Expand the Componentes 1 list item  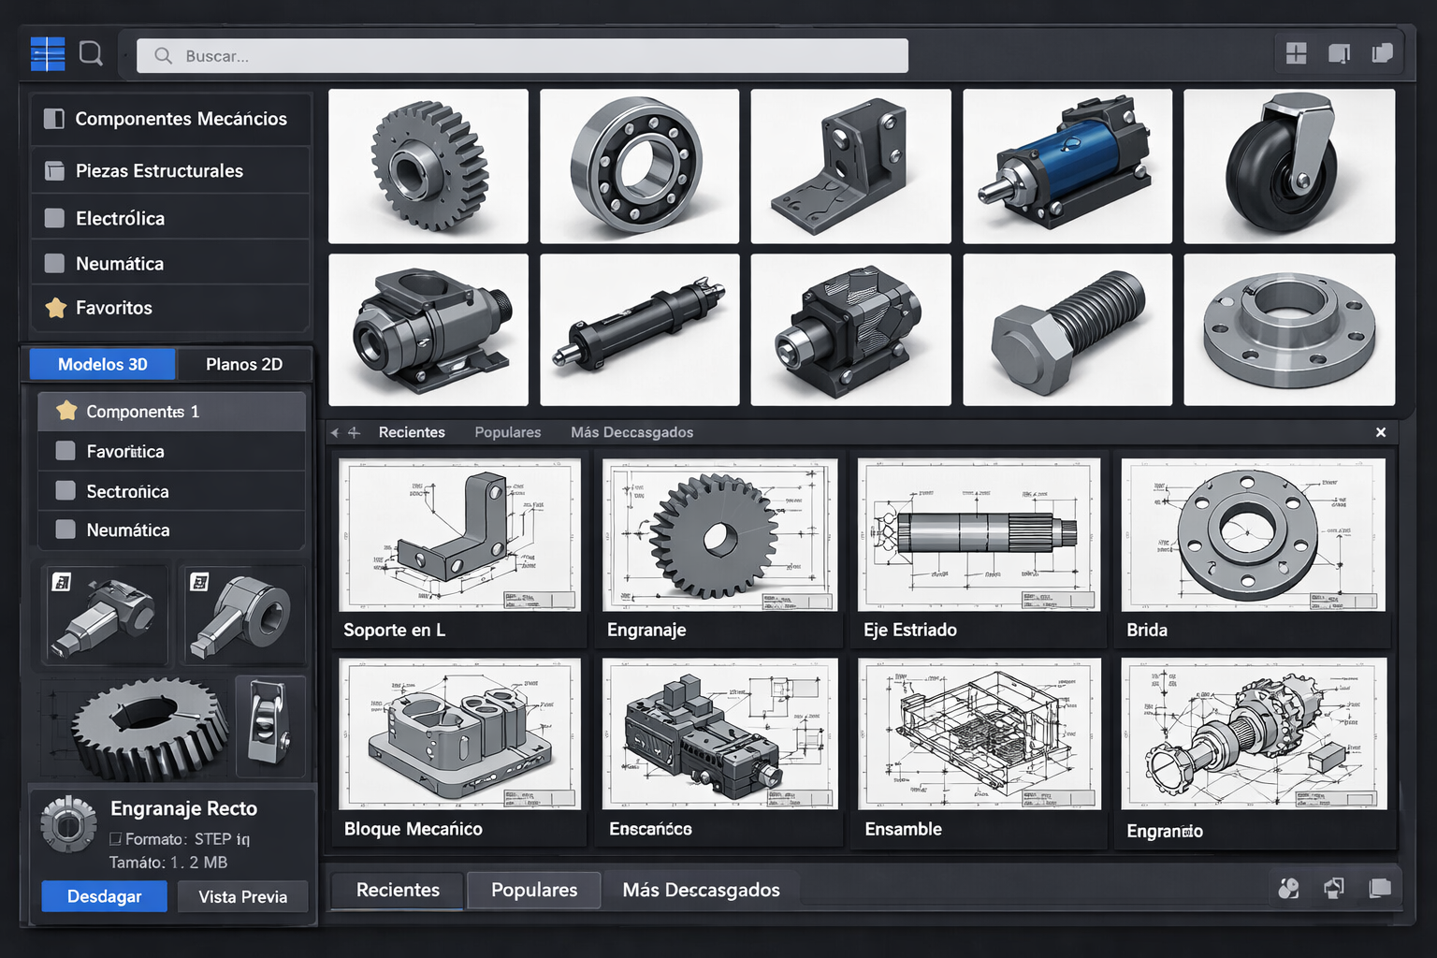(x=171, y=412)
